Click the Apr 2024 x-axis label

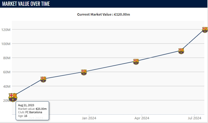coord(142,118)
